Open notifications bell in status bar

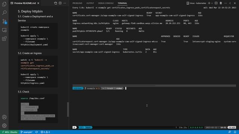pyautogui.click(x=235, y=132)
